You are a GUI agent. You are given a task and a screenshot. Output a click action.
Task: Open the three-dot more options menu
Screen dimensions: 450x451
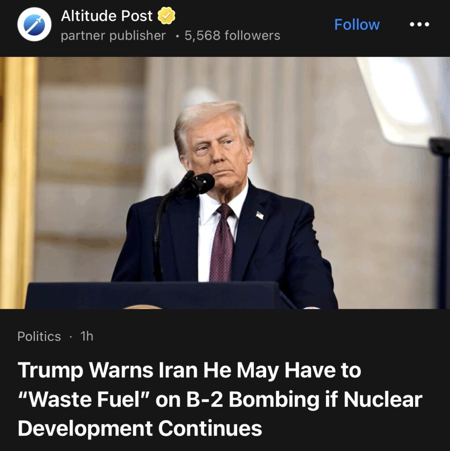click(420, 25)
